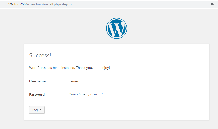The image size is (218, 129).
Task: Click the WordPress logo
Action: click(x=116, y=28)
